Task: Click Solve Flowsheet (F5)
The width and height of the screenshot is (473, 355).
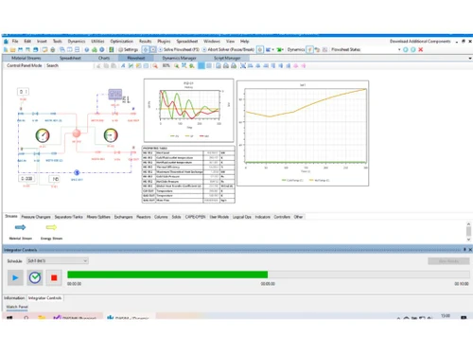Action: (179, 49)
